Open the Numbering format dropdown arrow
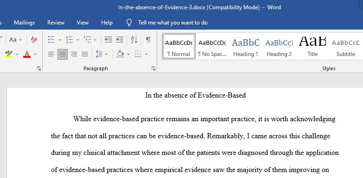363x178 pixels. click(78, 40)
